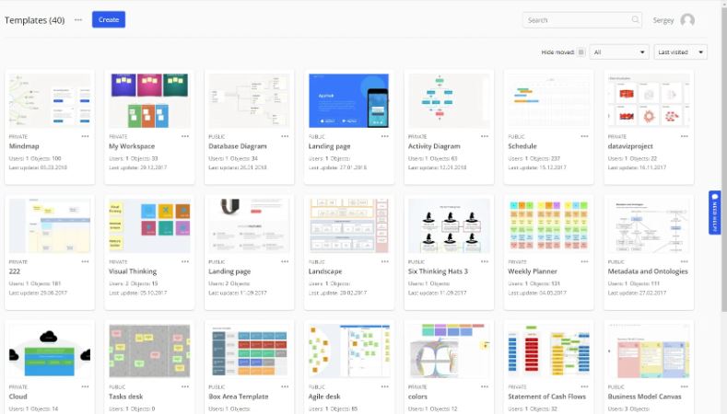Open the Visual Thinking thumbnail
This screenshot has height=414, width=727.
[149, 226]
